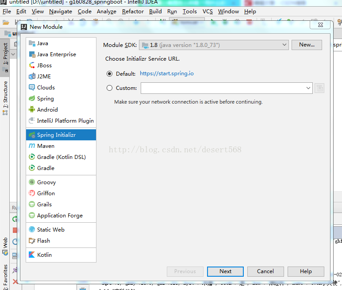This screenshot has width=342, height=290.
Task: Click the open folder toolbar icon
Action: click(x=6, y=22)
